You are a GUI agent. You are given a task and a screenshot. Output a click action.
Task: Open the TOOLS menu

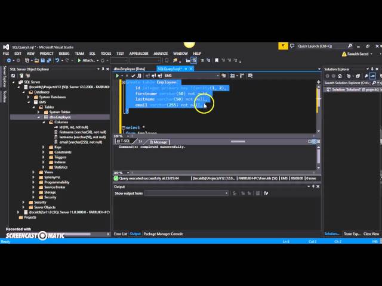pyautogui.click(x=106, y=54)
